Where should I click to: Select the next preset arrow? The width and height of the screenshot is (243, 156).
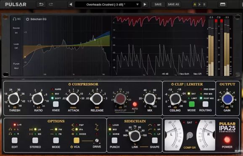click(x=145, y=4)
